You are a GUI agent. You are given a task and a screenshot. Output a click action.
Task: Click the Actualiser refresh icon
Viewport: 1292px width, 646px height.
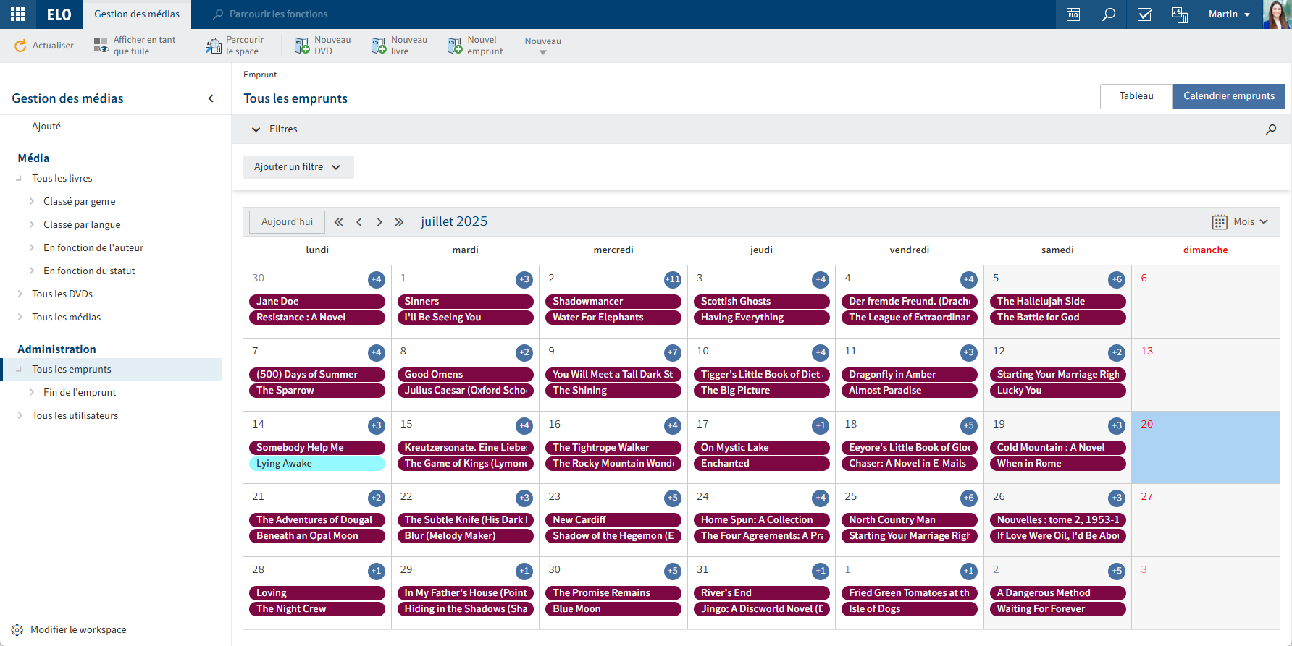pyautogui.click(x=20, y=46)
